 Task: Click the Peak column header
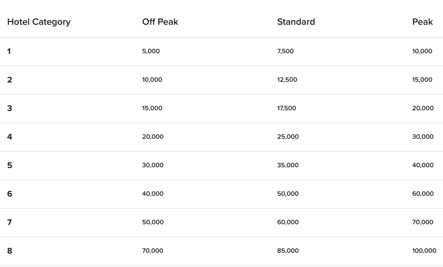point(422,22)
